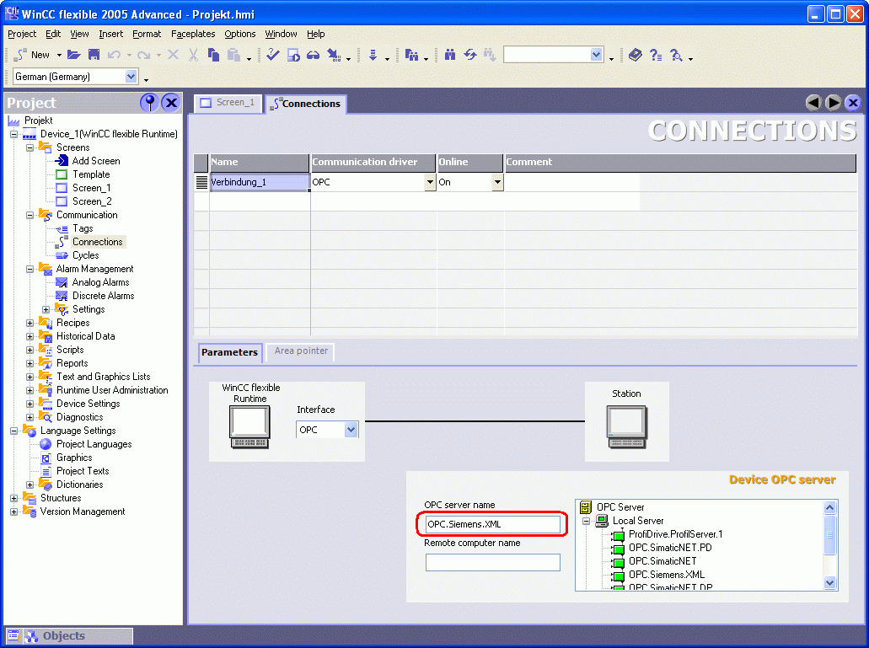Click the Undo arrow icon
Viewport: 869px width, 648px height.
[x=114, y=55]
